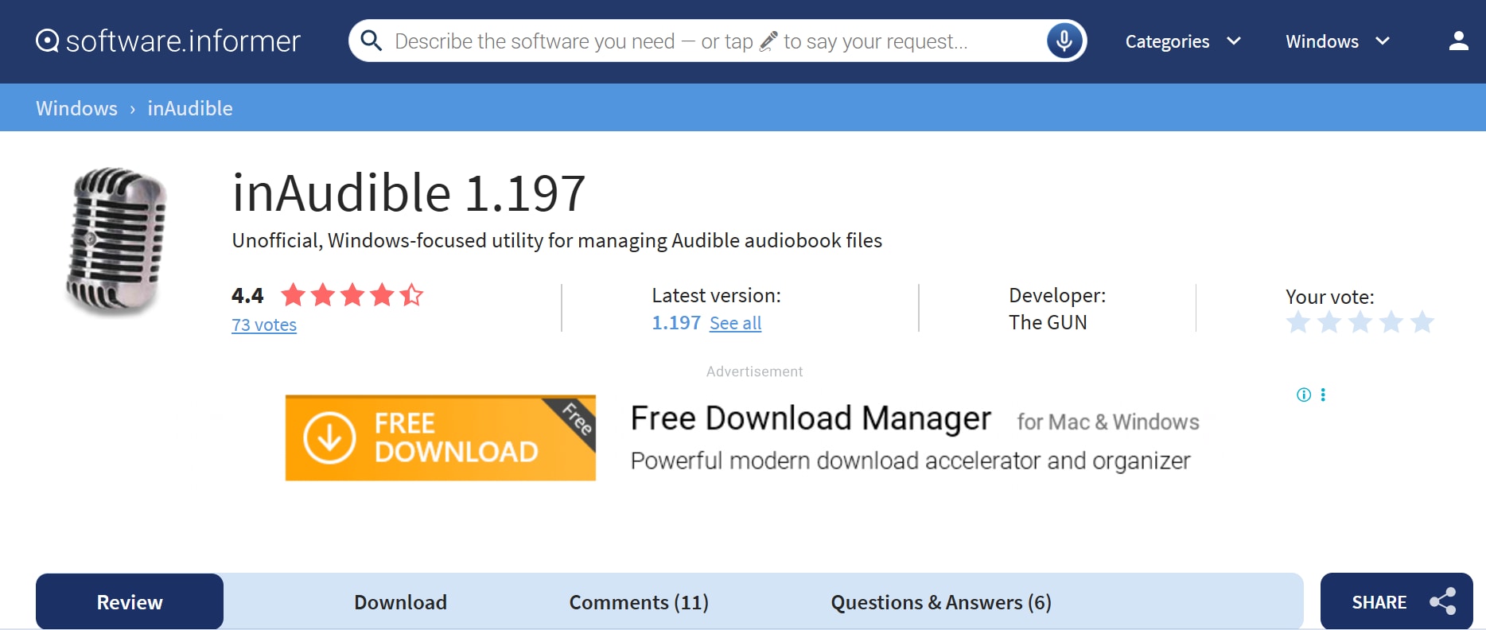Screen dimensions: 1486x630
Task: Focus the software search input field
Action: 716,41
